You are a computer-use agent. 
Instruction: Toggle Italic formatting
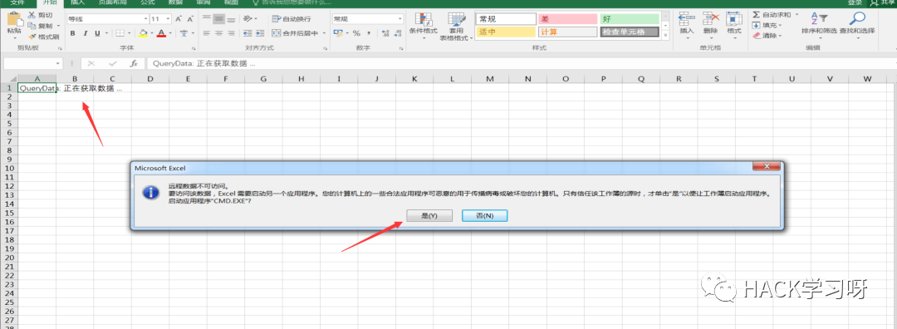point(86,33)
